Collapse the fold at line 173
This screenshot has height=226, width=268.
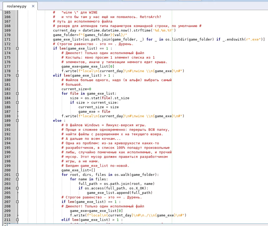click(17, 49)
